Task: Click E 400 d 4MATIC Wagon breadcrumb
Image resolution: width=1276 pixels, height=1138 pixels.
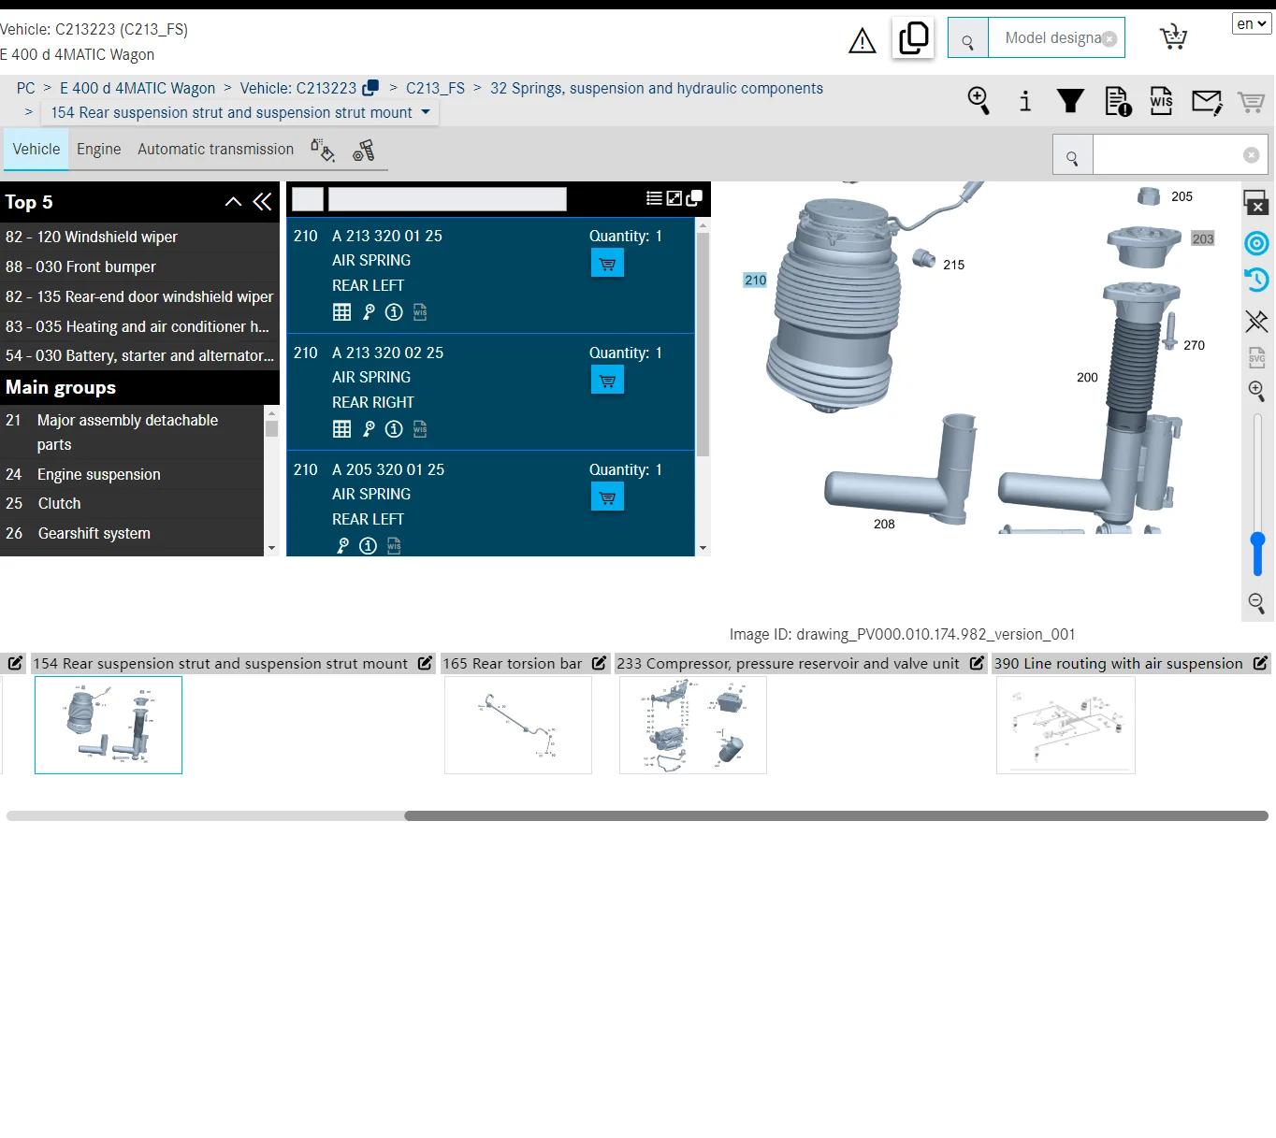Action: pos(138,89)
